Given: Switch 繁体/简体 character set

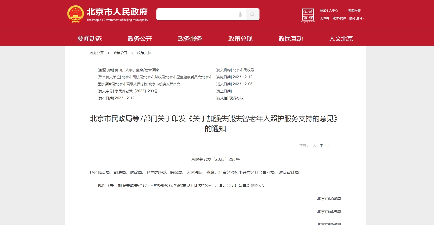Looking at the screenshot, I should point(339,18).
